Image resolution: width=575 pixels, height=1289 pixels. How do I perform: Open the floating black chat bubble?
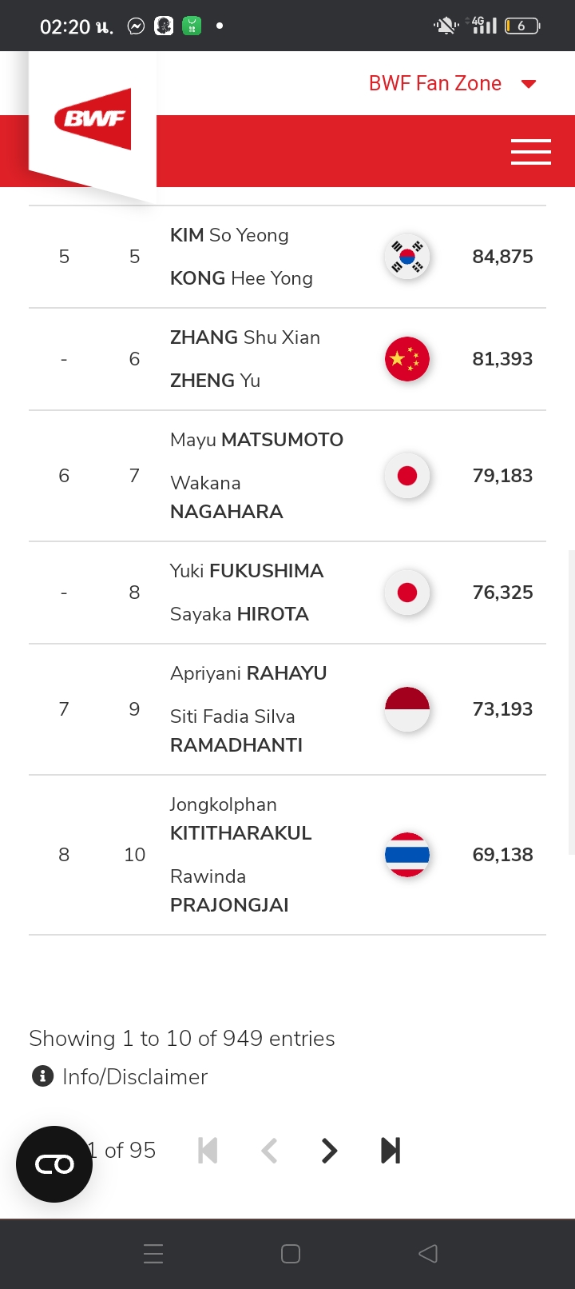[x=54, y=1164]
